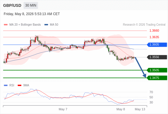Click the MA 20 Bollinger Bands pink swatch
168x114 pixels.
tap(6, 25)
